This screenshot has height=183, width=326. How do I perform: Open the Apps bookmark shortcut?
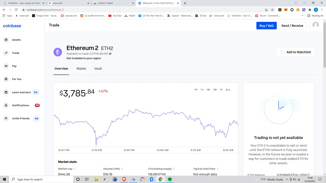pyautogui.click(x=7, y=16)
